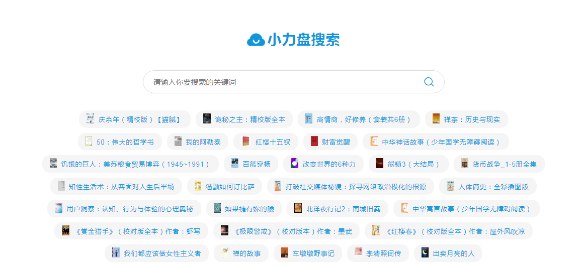This screenshot has height=267, width=585.
Task: Click the 北洋夜行记2 cover icon
Action: (x=298, y=208)
